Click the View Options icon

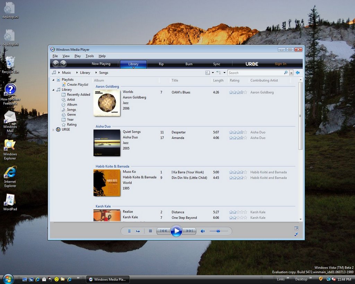218,73
